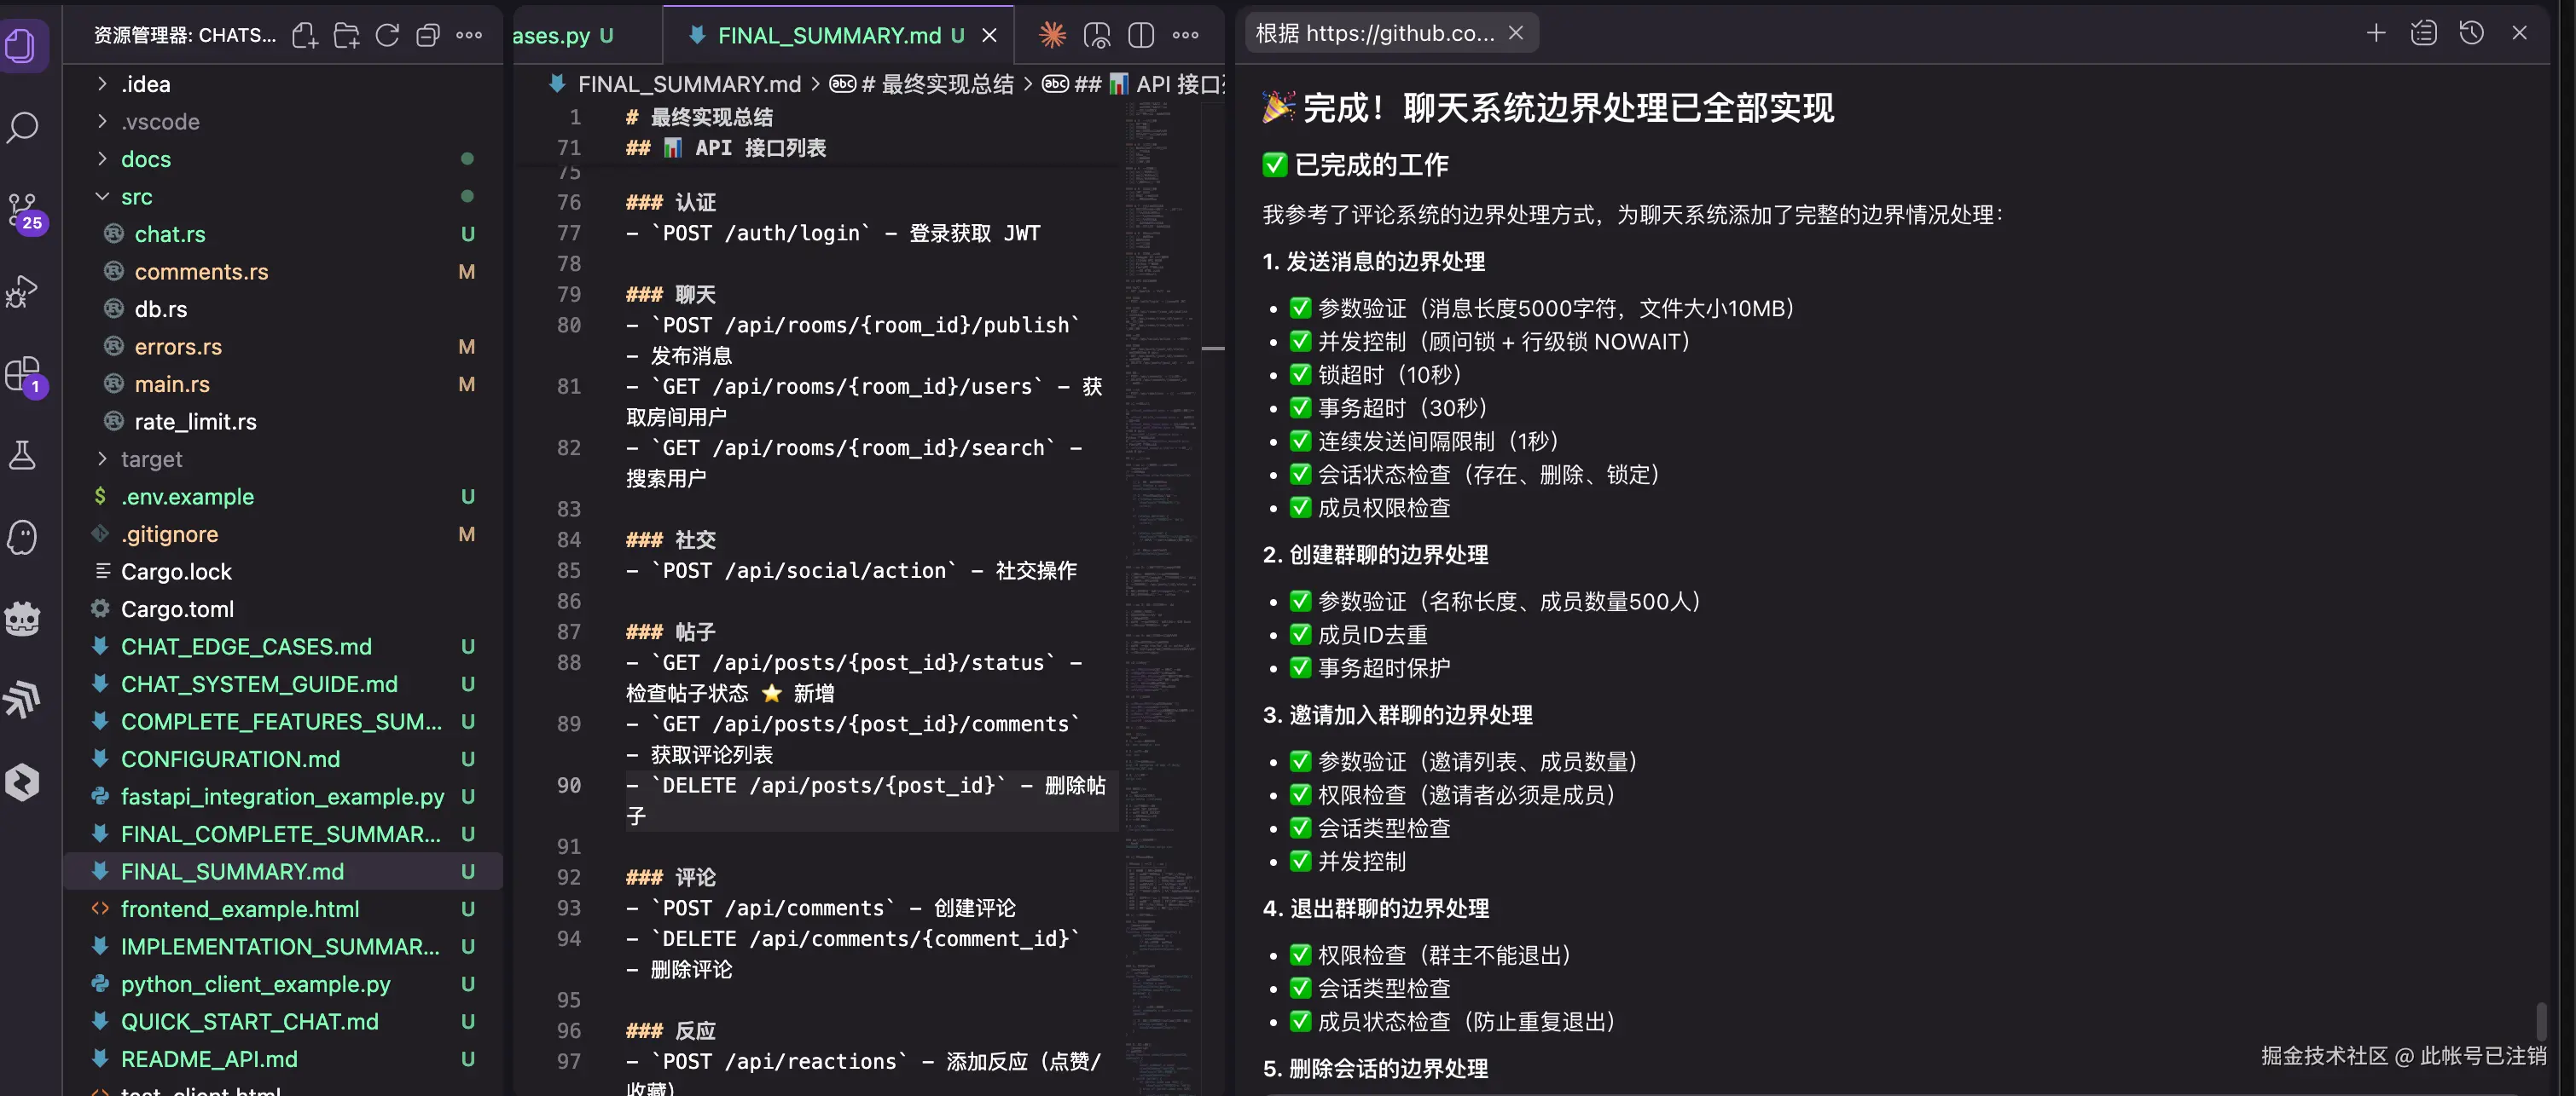
Task: Create a new file in the explorer
Action: click(x=305, y=34)
